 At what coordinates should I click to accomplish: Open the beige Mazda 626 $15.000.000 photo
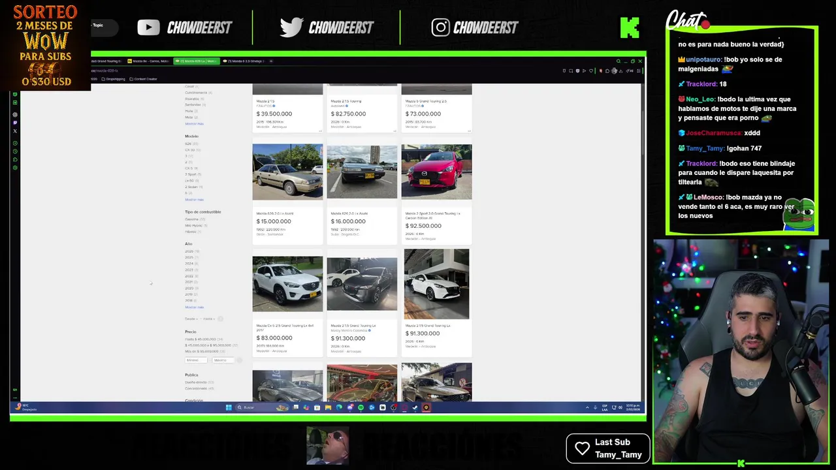[287, 171]
